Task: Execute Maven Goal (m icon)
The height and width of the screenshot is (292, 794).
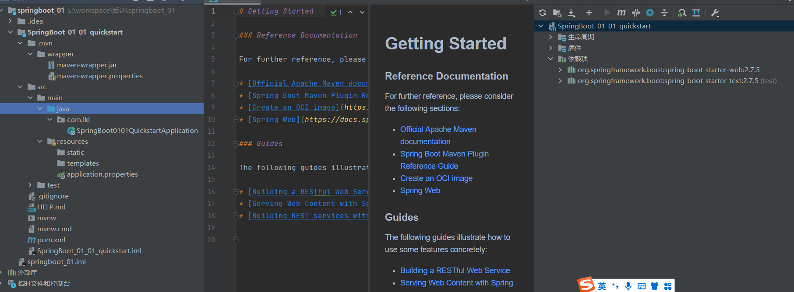Action: pos(621,13)
